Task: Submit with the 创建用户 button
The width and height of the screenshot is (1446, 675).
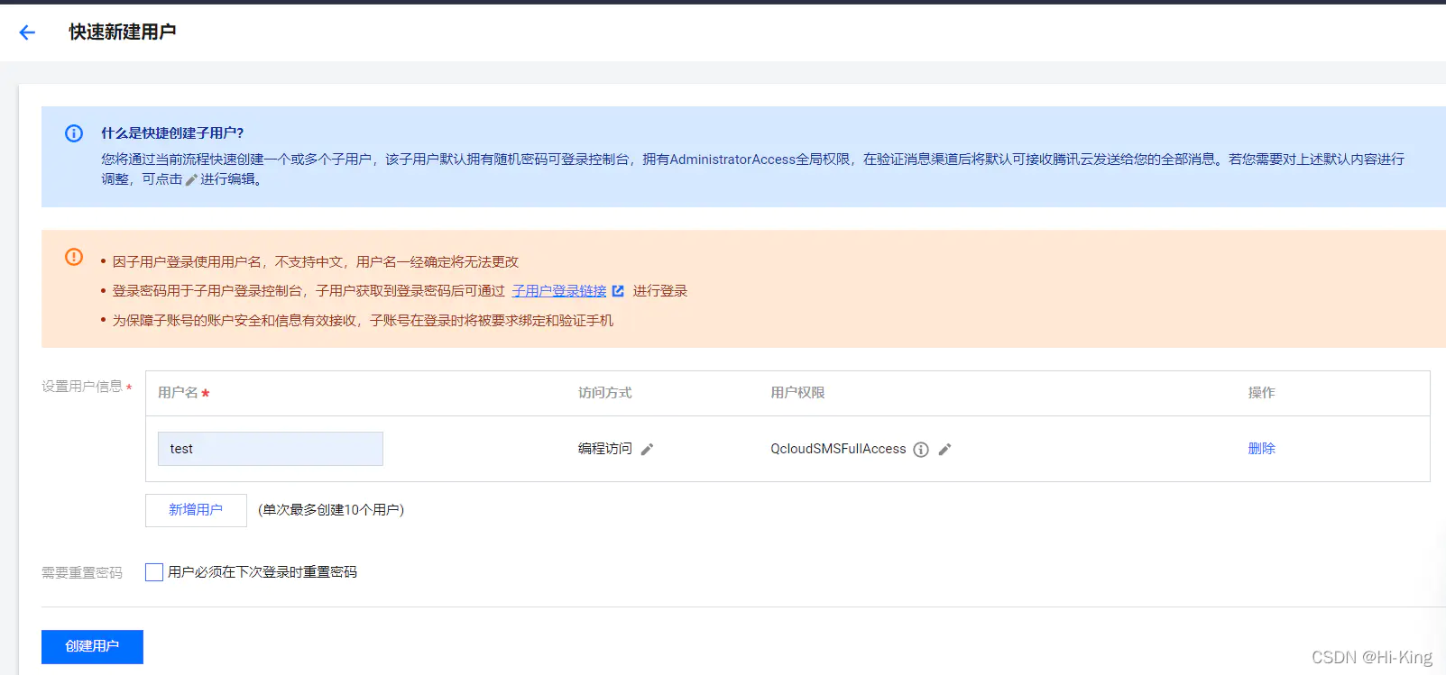Action: tap(92, 646)
